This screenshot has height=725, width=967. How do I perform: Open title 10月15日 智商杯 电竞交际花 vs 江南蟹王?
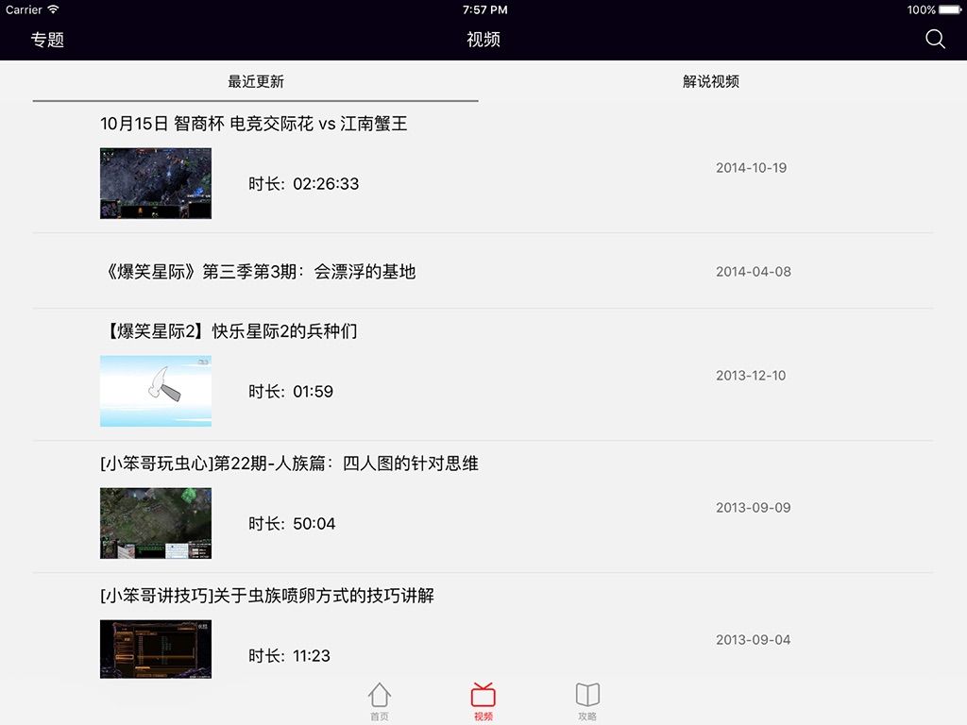pos(253,124)
